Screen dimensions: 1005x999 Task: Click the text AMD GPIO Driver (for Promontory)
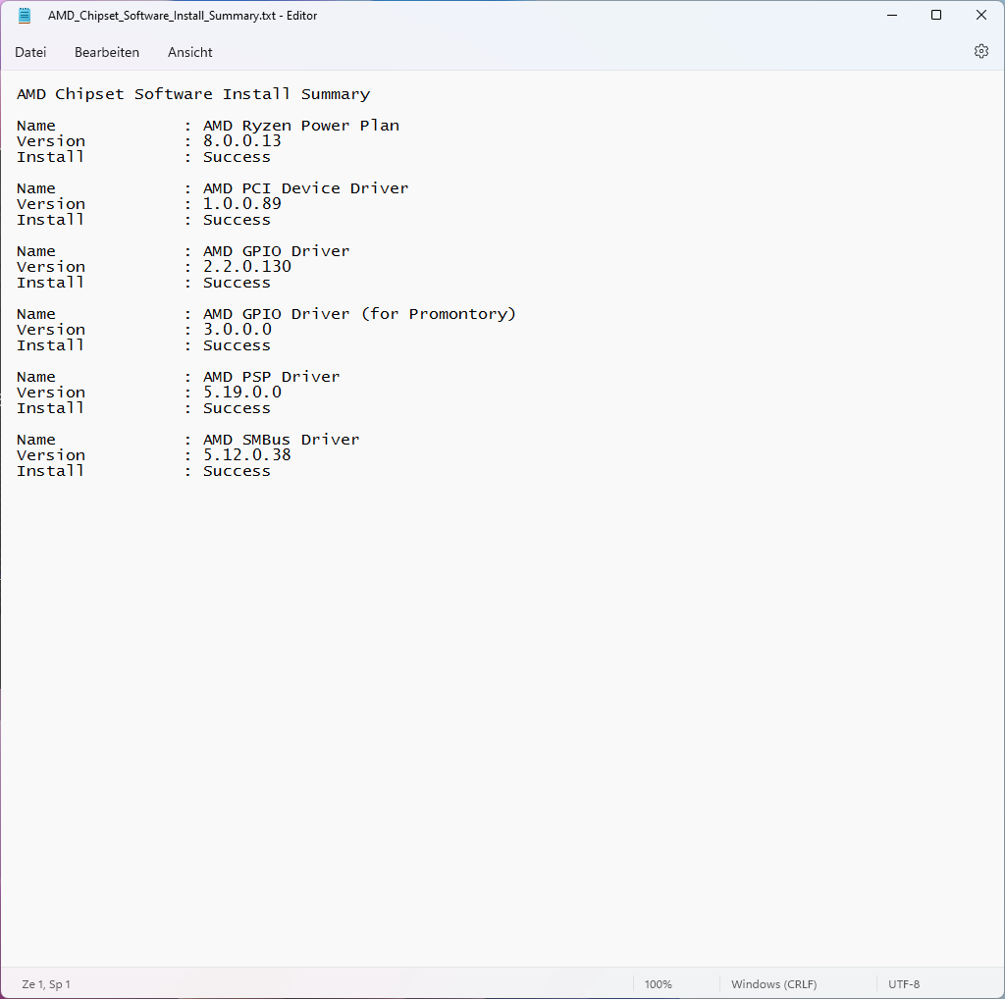click(x=359, y=314)
